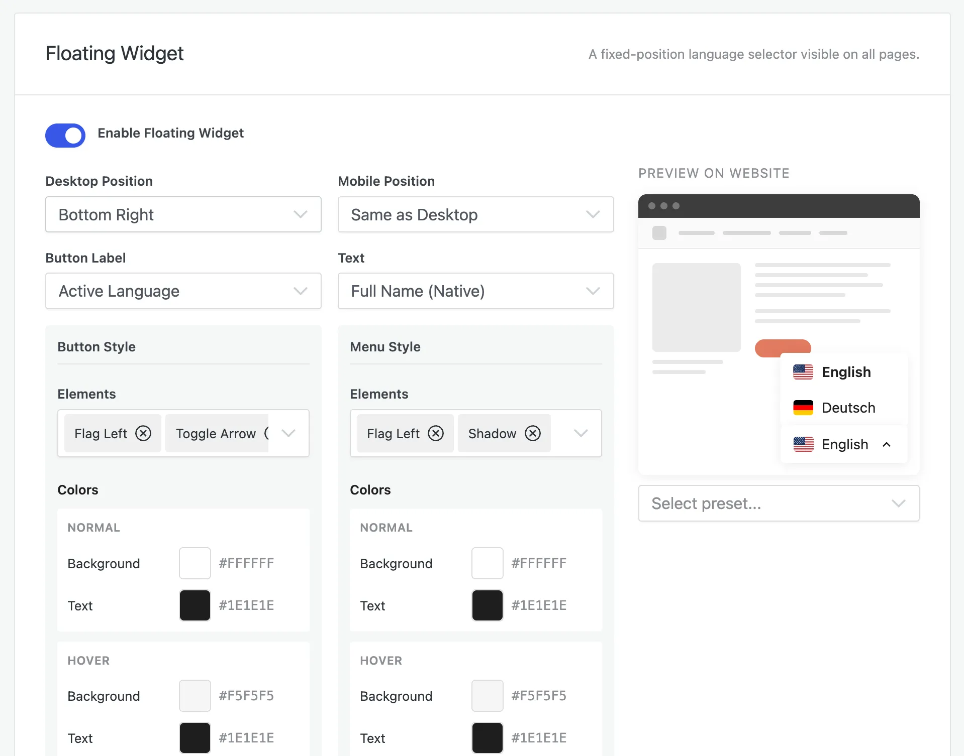Select English in the preview language menu
The width and height of the screenshot is (964, 756).
[x=844, y=372]
